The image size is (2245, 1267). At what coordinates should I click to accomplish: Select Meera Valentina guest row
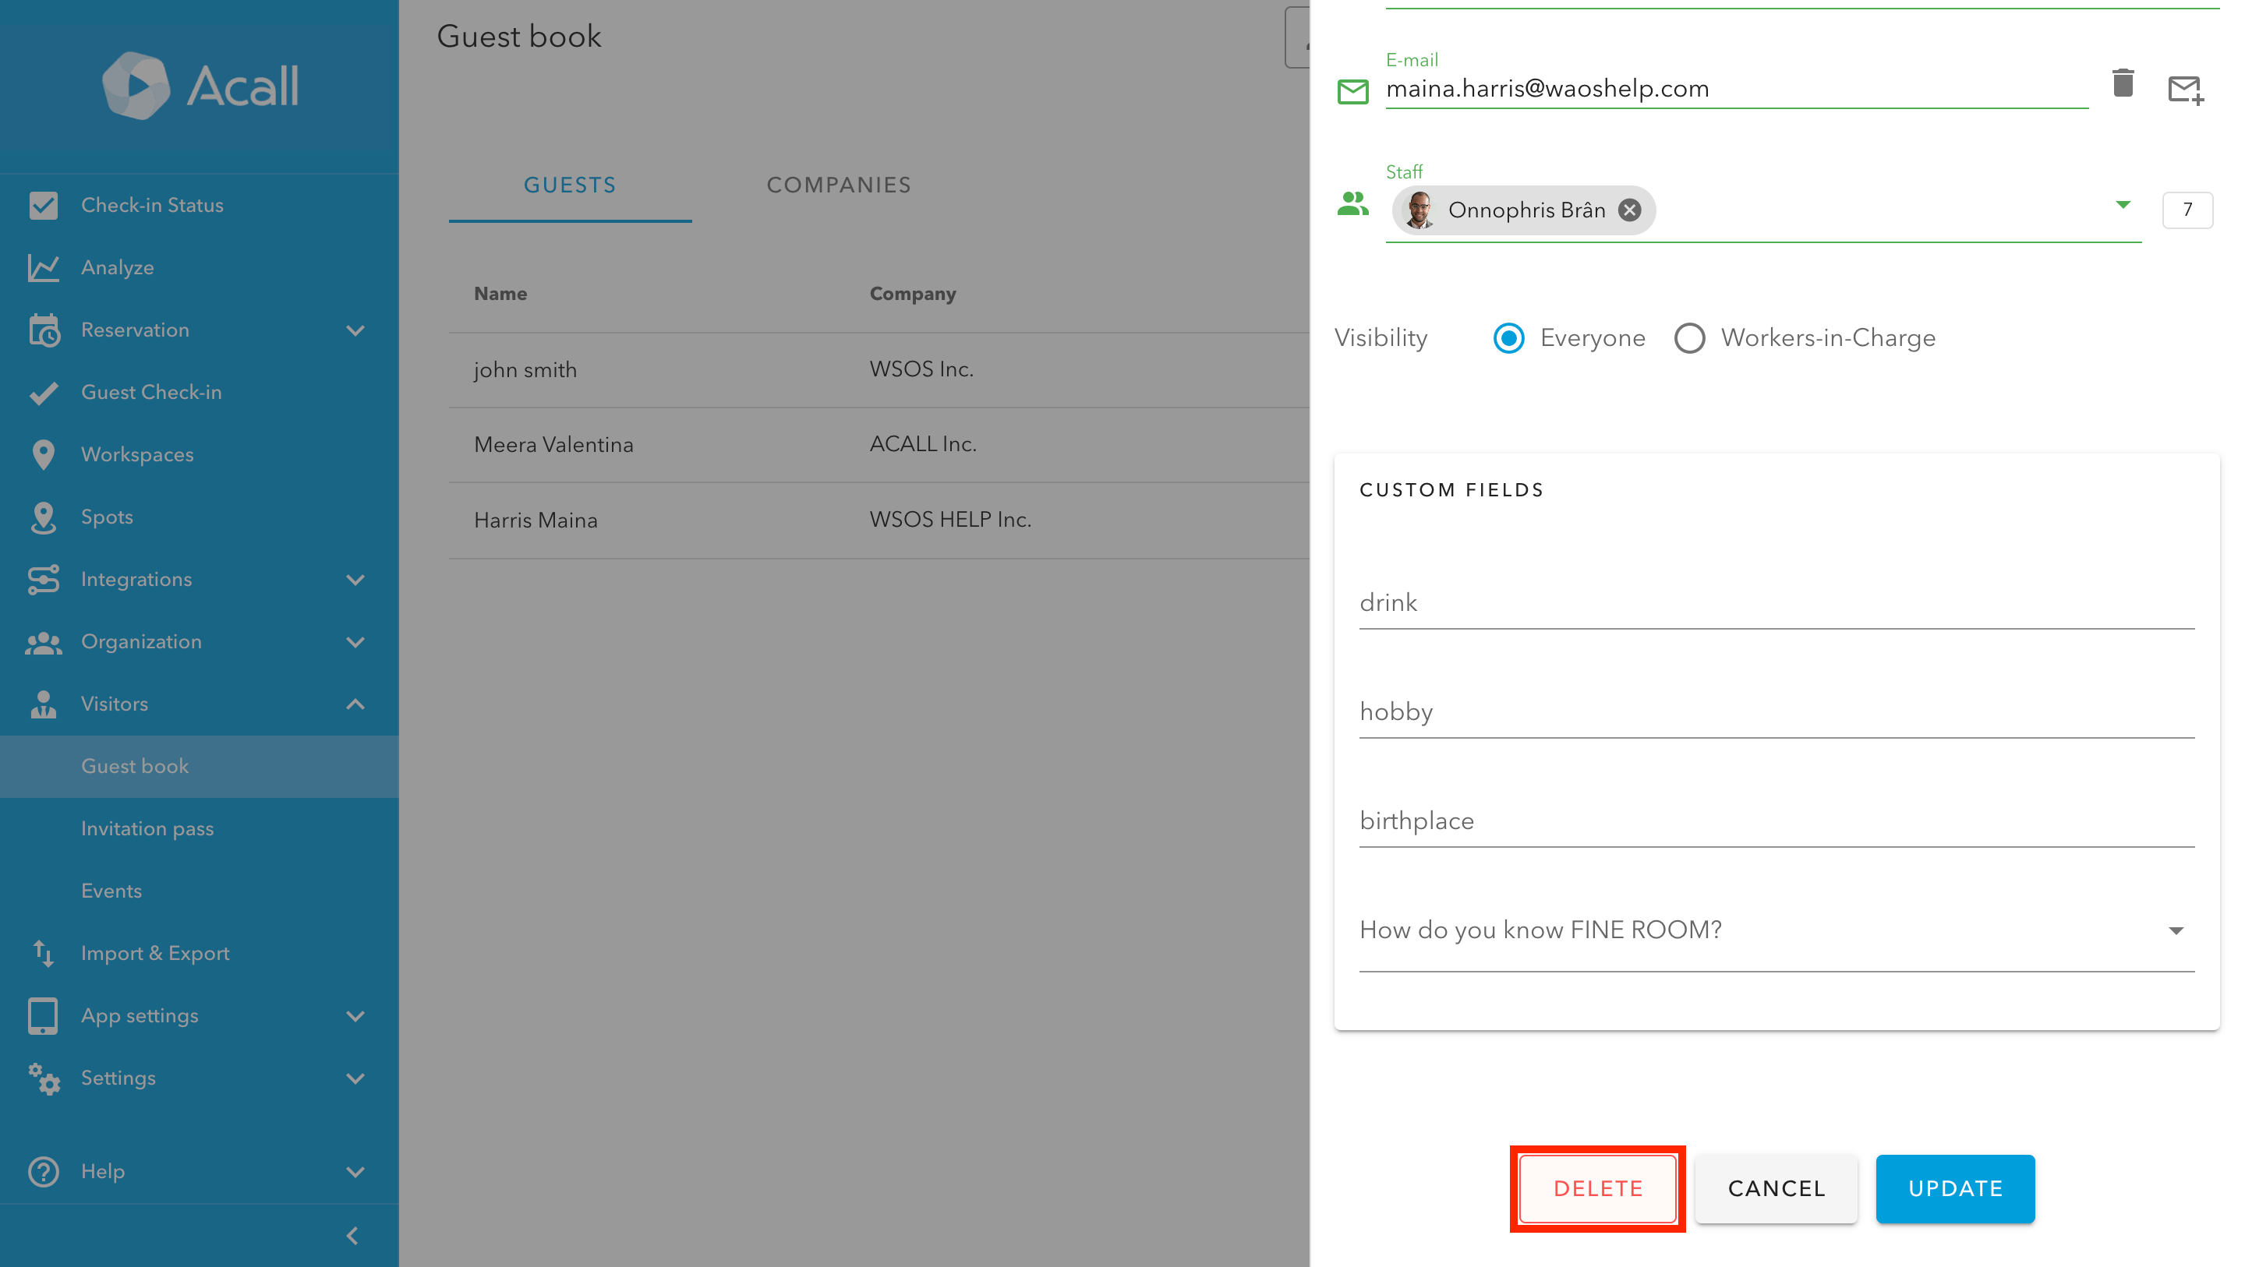click(879, 445)
